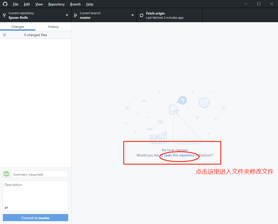The image size is (278, 224).
Task: Open the Current repository dropdown
Action: click(67, 15)
